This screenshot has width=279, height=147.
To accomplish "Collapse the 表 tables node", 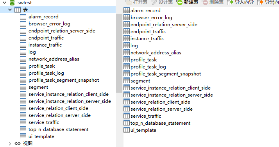I will pos(10,10).
